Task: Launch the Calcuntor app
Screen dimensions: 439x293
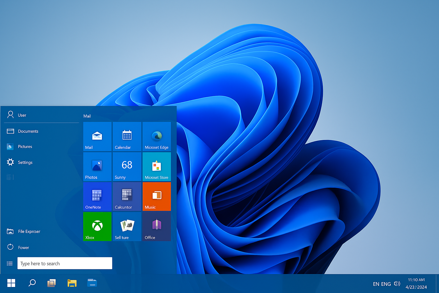Action: [127, 196]
